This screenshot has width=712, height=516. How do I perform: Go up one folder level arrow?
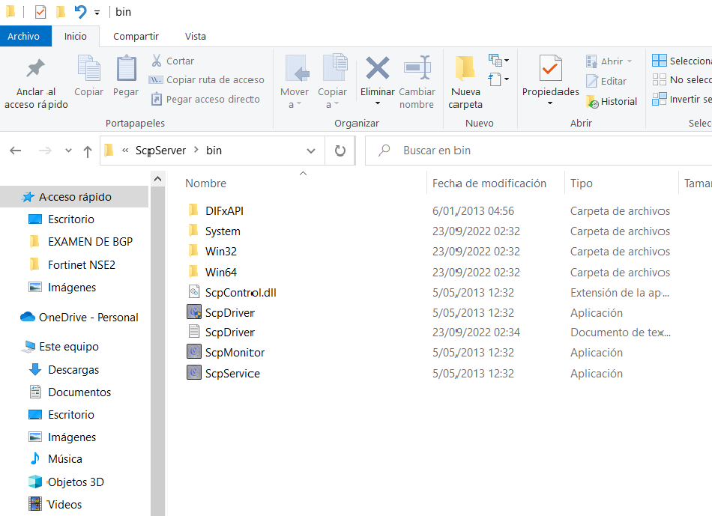(x=88, y=151)
